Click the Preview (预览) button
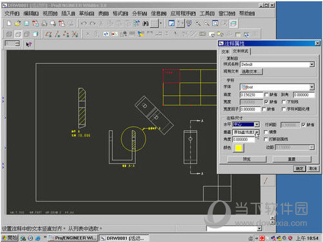 (x=246, y=159)
